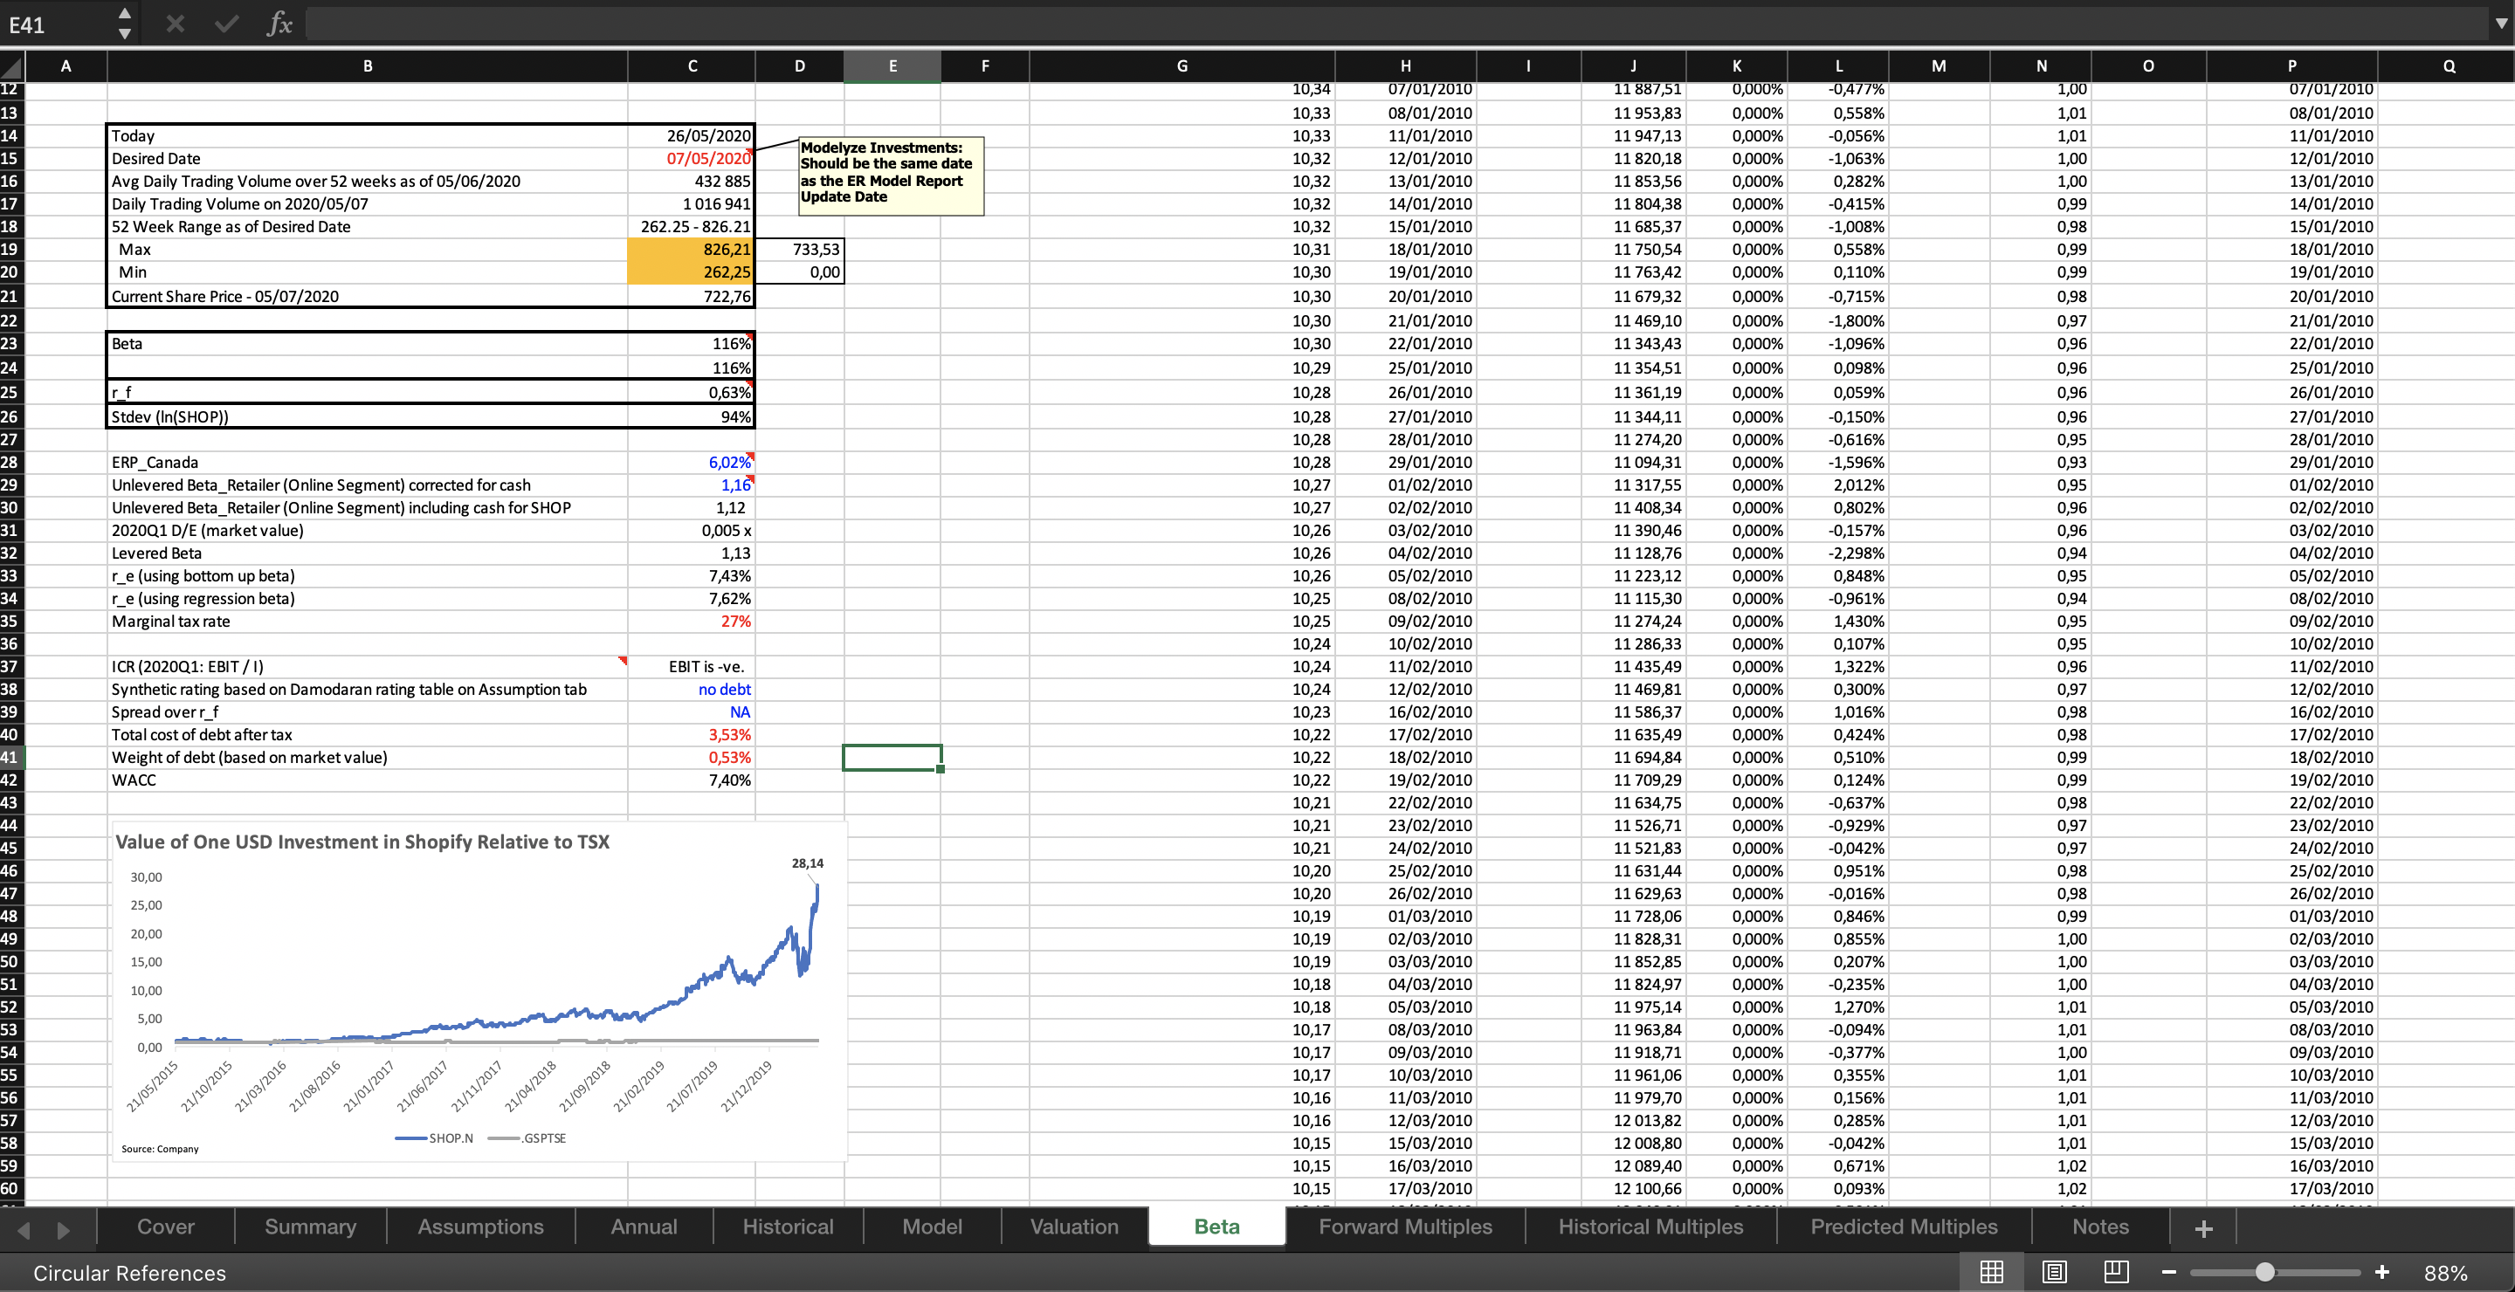Click next sheet navigation arrow
The height and width of the screenshot is (1292, 2515).
click(64, 1231)
